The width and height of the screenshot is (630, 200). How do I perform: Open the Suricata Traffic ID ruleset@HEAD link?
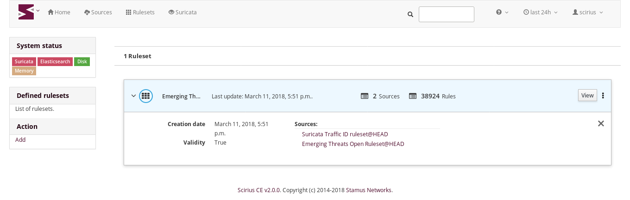(345, 134)
